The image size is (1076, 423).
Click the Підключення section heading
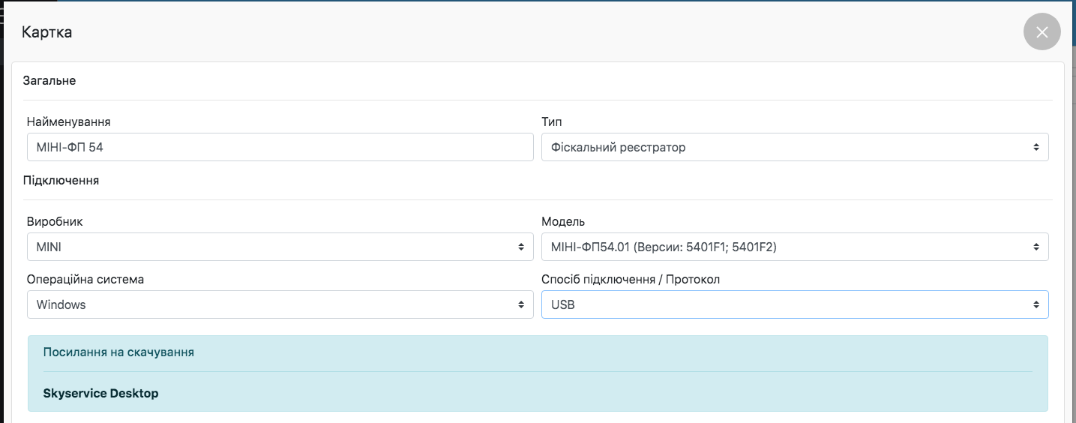click(x=61, y=180)
